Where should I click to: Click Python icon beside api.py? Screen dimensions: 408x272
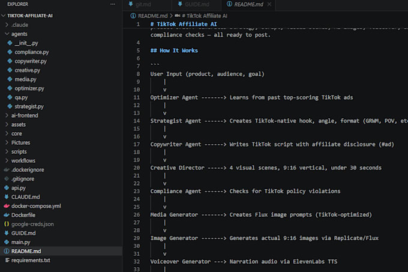tap(7, 188)
